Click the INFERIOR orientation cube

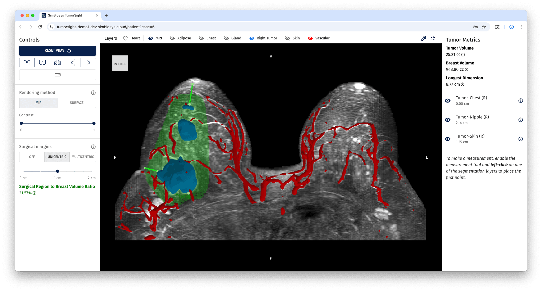coord(120,63)
